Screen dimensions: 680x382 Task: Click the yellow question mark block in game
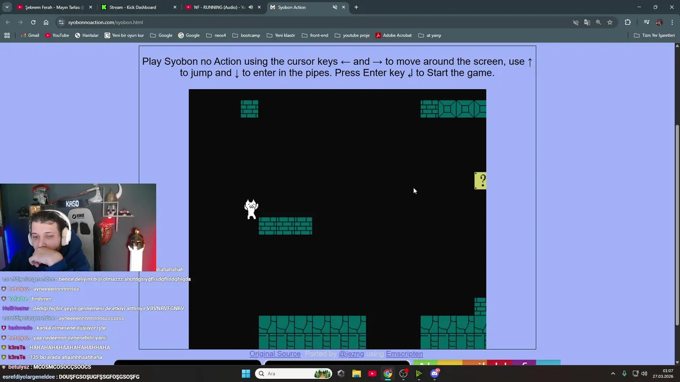click(480, 181)
